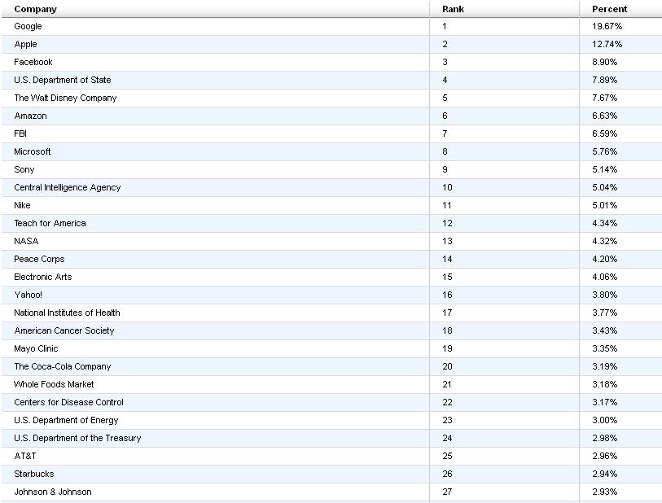
Task: Click the 19.67% percent value
Action: point(607,26)
